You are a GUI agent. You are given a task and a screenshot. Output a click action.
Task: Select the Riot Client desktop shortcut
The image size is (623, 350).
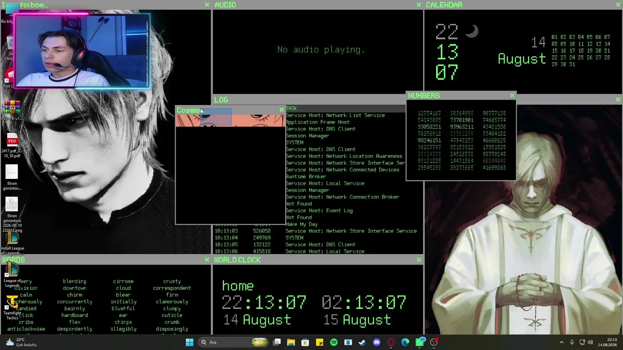9,79
